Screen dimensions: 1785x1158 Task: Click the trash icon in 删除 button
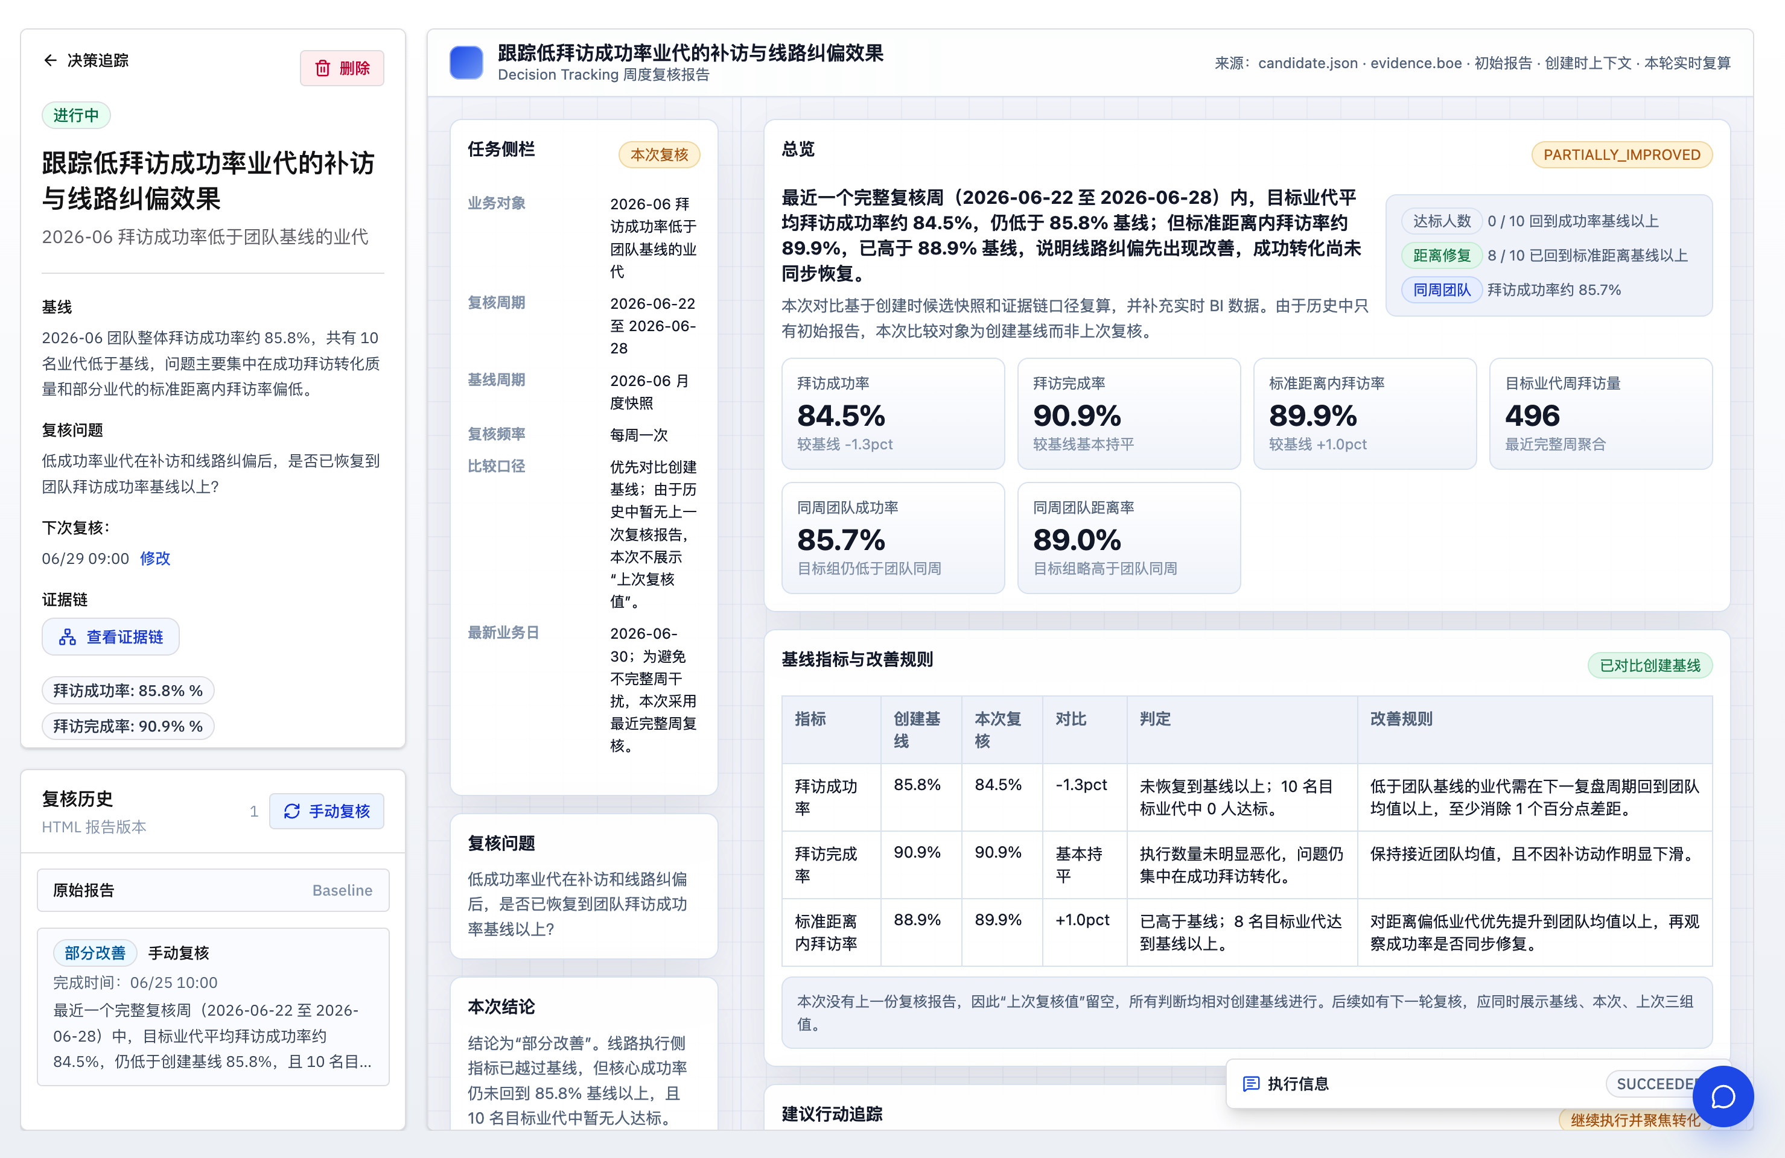pos(322,68)
